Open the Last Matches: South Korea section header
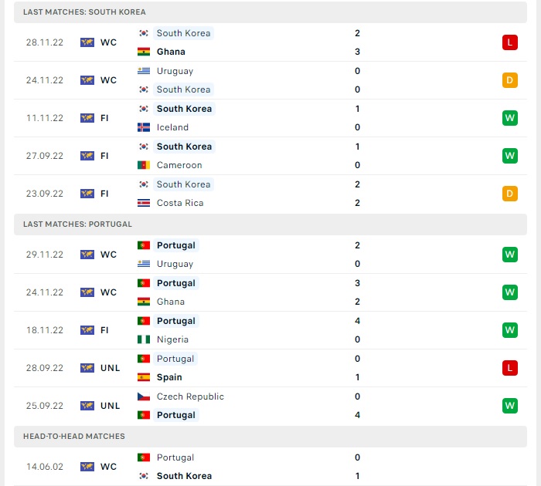Viewport: 541px width, 486px height. (x=270, y=12)
